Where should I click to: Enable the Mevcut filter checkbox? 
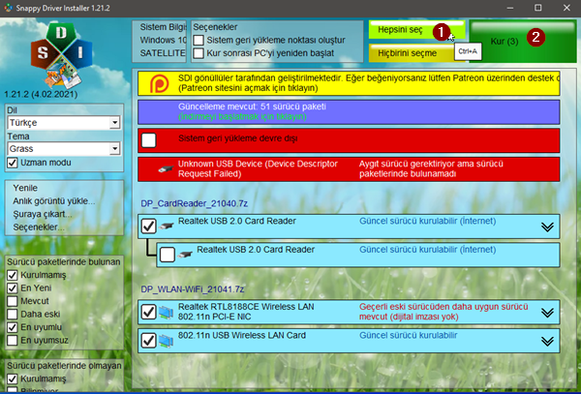coord(13,301)
